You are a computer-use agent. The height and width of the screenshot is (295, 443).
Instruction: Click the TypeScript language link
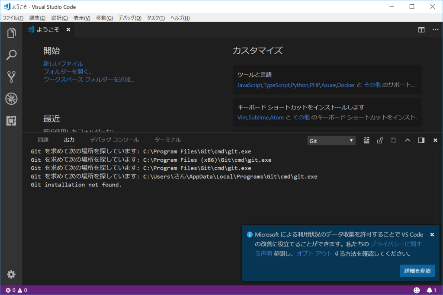[x=276, y=85]
